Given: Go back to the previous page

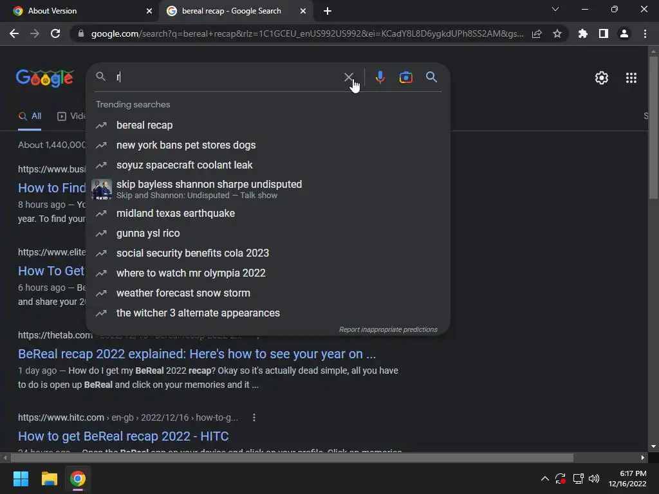Looking at the screenshot, I should pos(14,33).
